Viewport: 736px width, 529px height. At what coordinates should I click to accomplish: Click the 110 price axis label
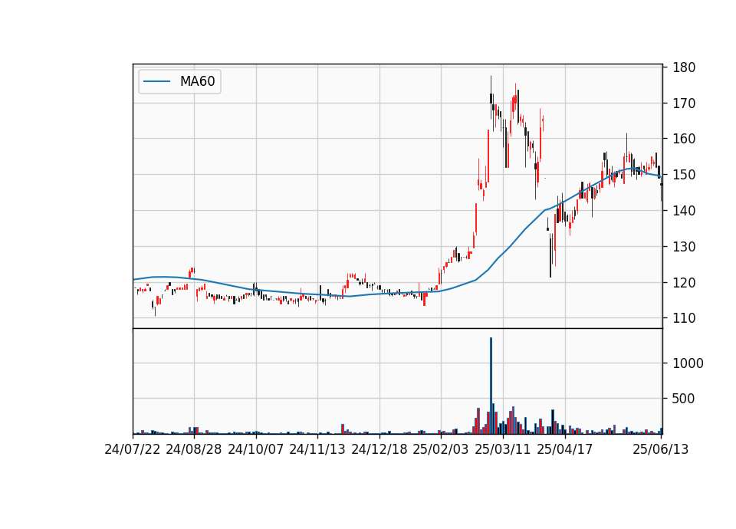(x=684, y=318)
